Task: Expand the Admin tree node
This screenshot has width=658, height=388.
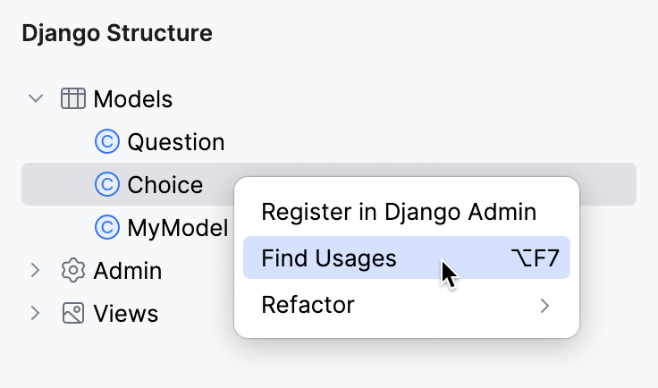Action: (x=36, y=270)
